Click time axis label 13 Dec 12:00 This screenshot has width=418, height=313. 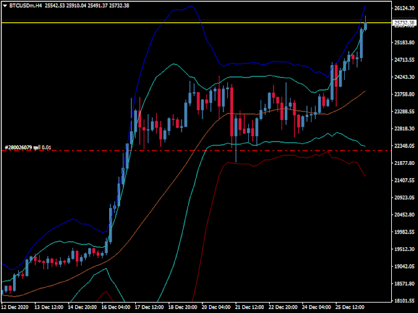(49, 307)
